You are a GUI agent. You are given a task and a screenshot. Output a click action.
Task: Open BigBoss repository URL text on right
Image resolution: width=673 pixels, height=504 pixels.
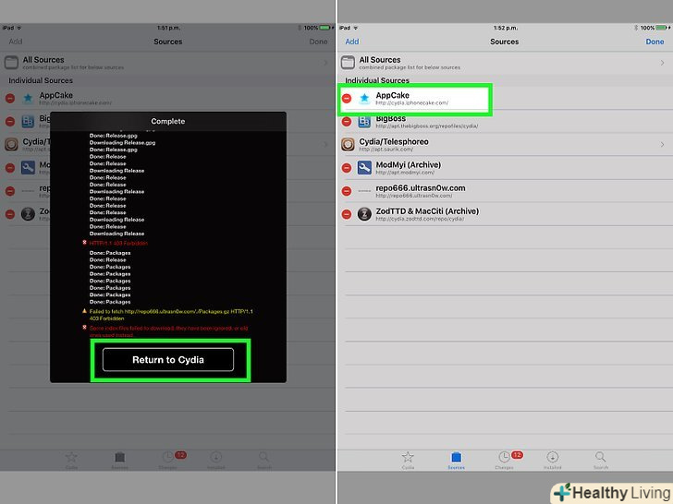pyautogui.click(x=427, y=126)
